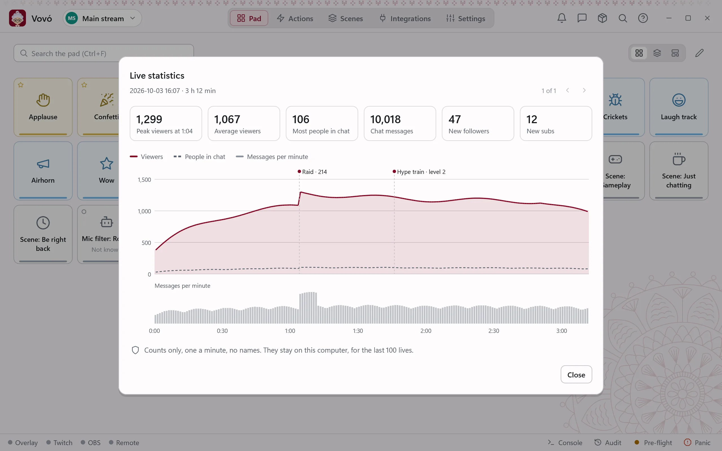This screenshot has height=451, width=722.
Task: Switch to the Pad tab
Action: click(249, 18)
